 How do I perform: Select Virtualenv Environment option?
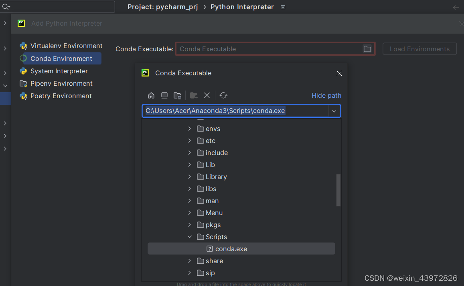65,46
